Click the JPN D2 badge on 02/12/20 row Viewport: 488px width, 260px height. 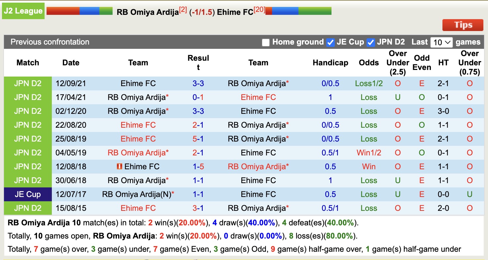point(27,111)
